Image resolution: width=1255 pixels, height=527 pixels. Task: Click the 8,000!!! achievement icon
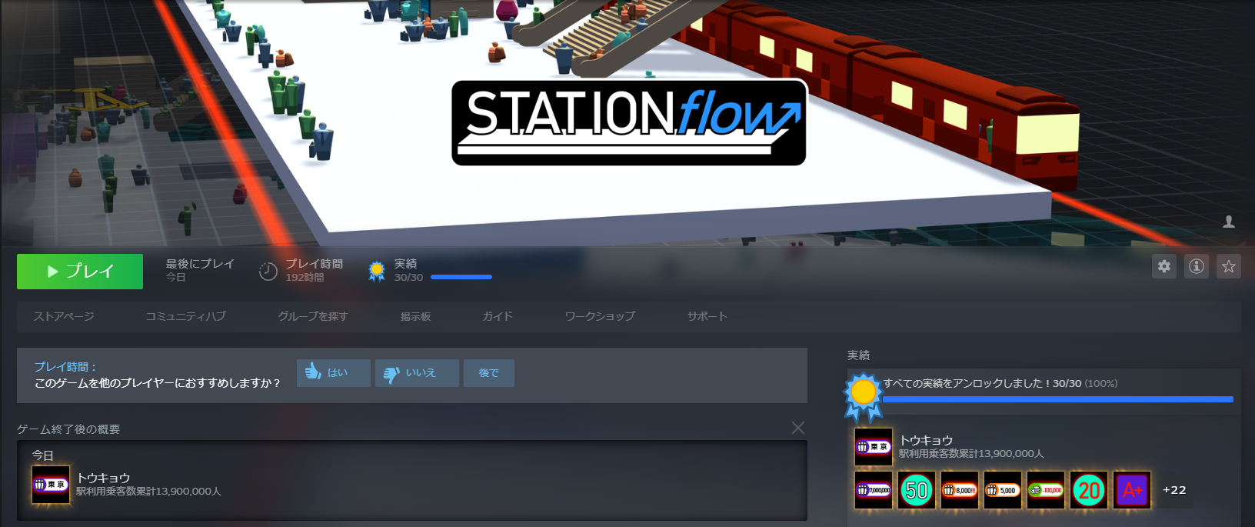960,490
